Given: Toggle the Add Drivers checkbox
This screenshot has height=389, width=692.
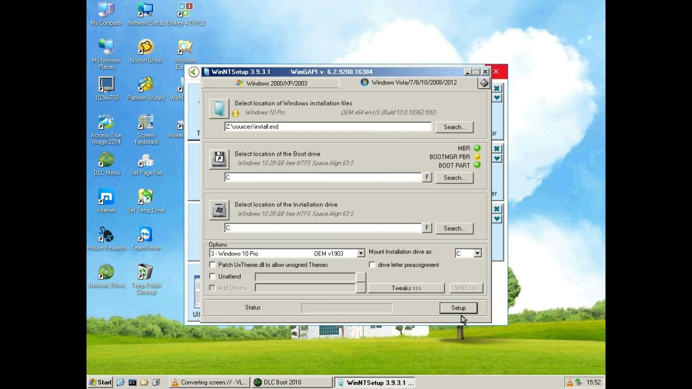Looking at the screenshot, I should [x=212, y=288].
